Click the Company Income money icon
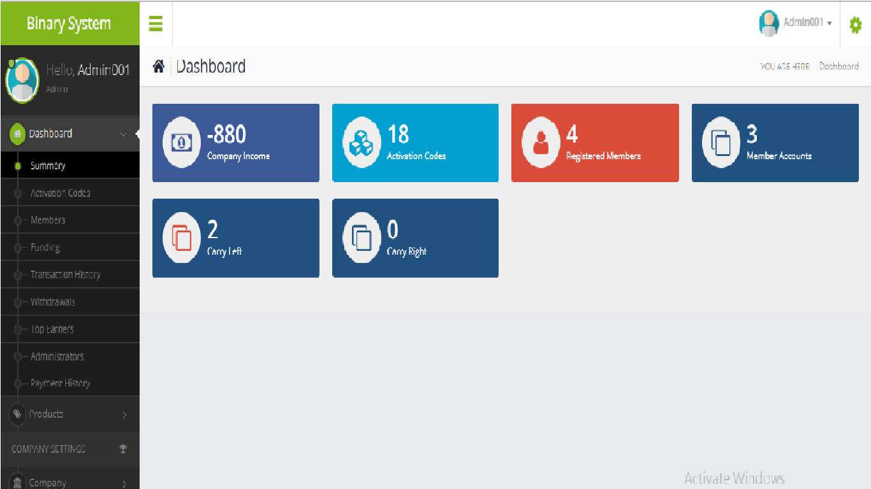The image size is (871, 489). pyautogui.click(x=182, y=143)
